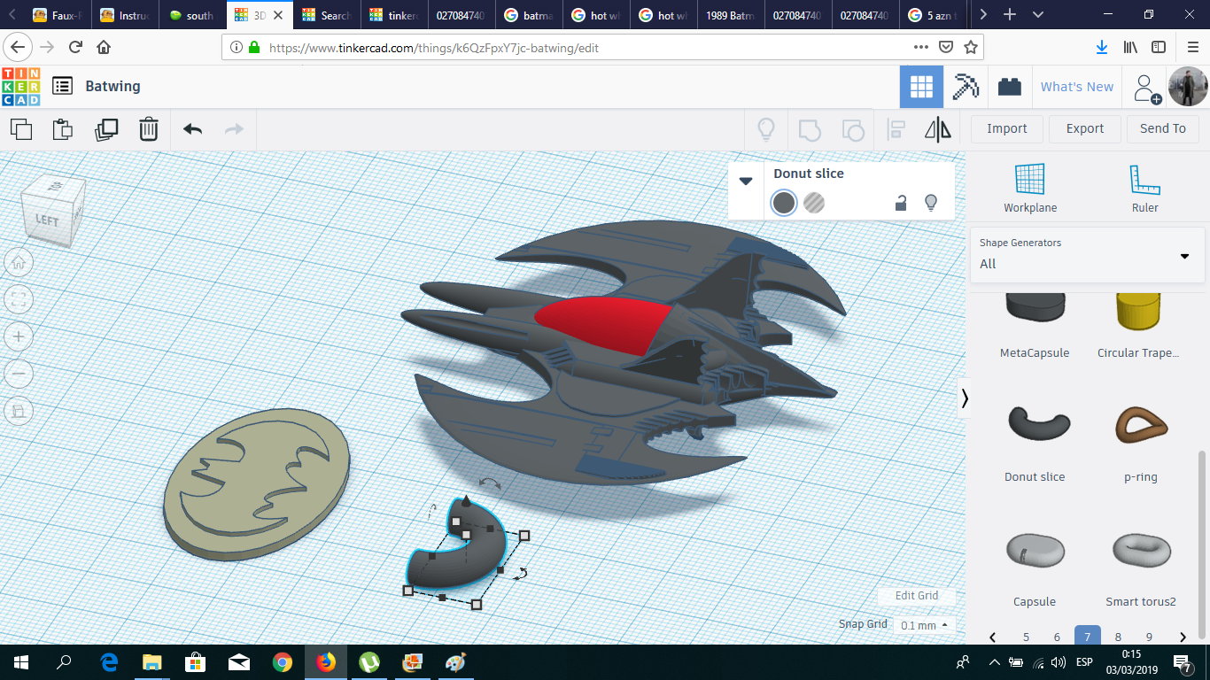
Task: Click the Redo arrow
Action: pyautogui.click(x=234, y=129)
